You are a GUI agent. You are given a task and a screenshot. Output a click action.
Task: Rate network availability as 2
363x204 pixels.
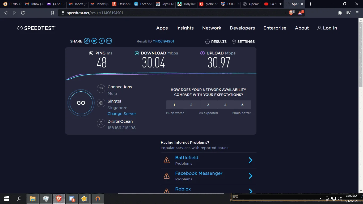[191, 105]
